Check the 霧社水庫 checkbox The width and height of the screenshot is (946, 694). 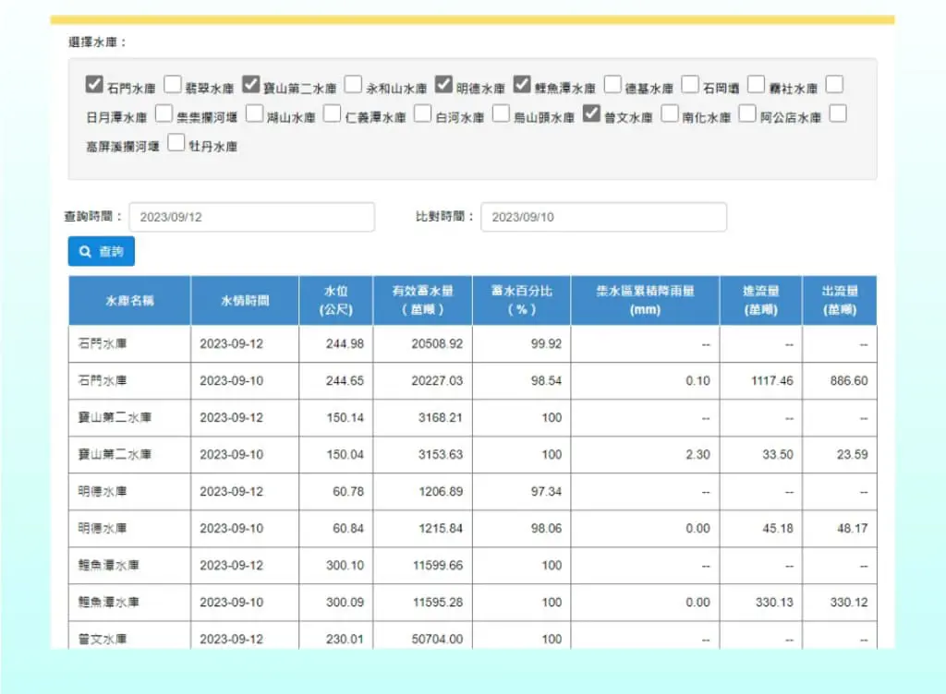[756, 84]
